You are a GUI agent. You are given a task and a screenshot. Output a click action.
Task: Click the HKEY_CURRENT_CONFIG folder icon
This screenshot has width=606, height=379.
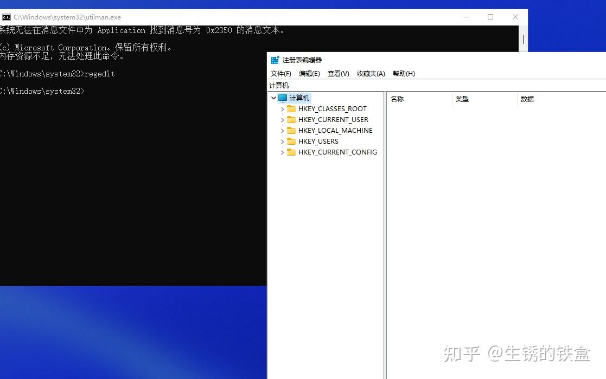click(x=291, y=152)
